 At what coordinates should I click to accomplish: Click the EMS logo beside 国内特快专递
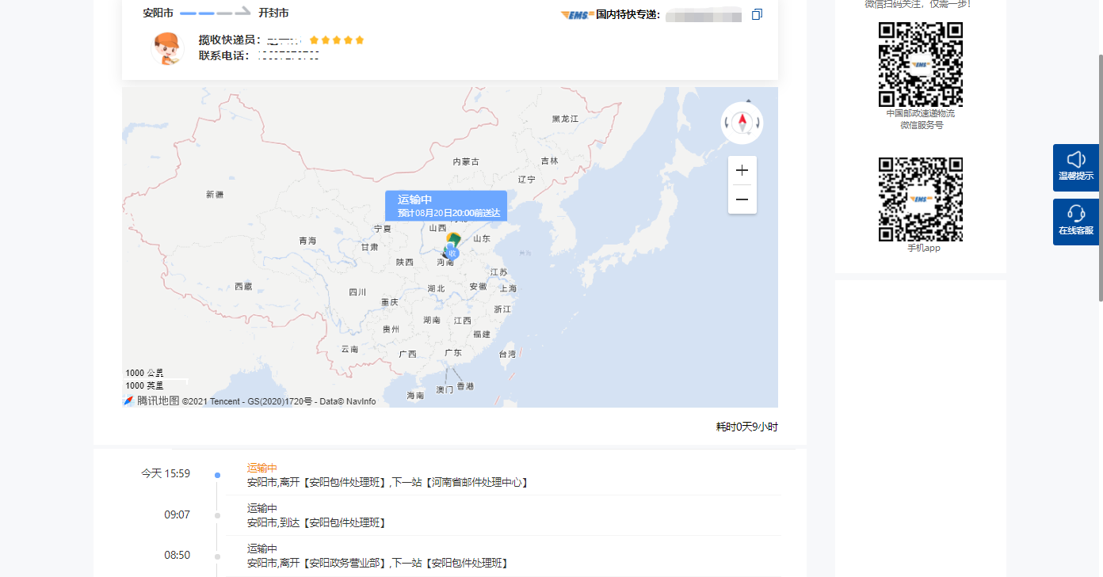[x=577, y=14]
